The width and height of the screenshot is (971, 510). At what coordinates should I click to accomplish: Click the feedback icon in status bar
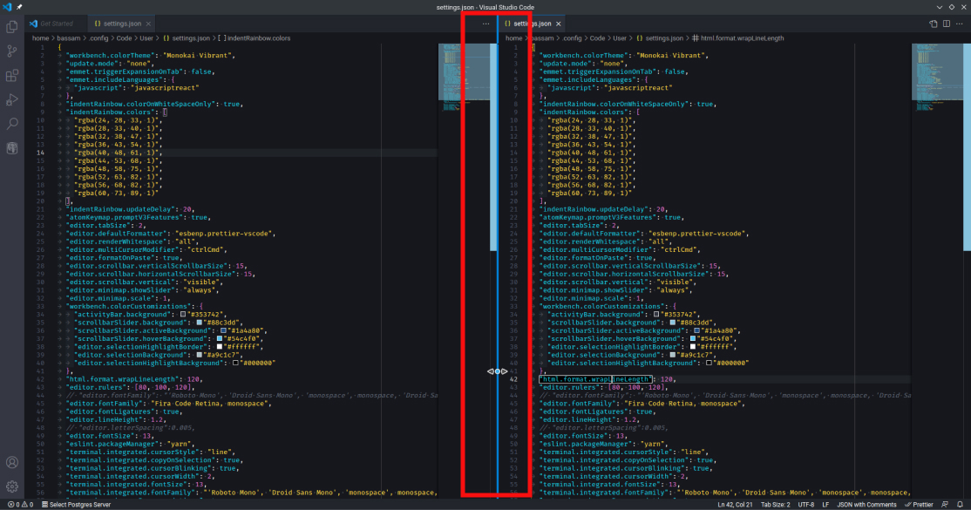pos(945,505)
